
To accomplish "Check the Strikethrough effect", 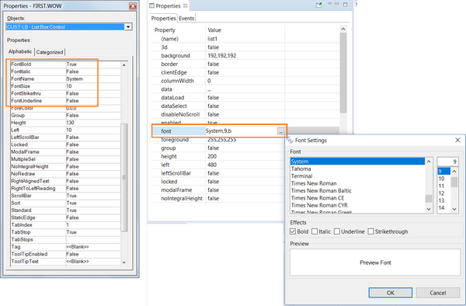I will click(x=370, y=231).
